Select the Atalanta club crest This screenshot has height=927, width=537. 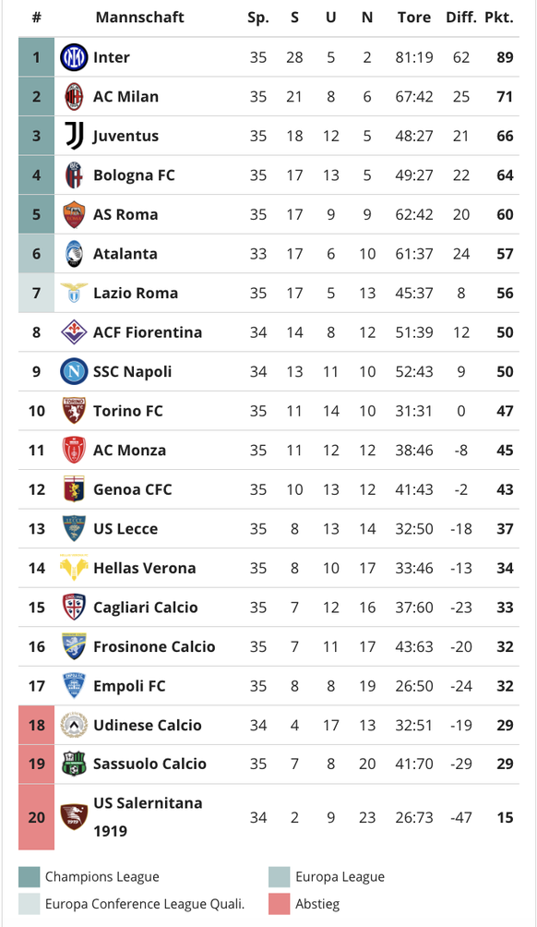(x=74, y=254)
